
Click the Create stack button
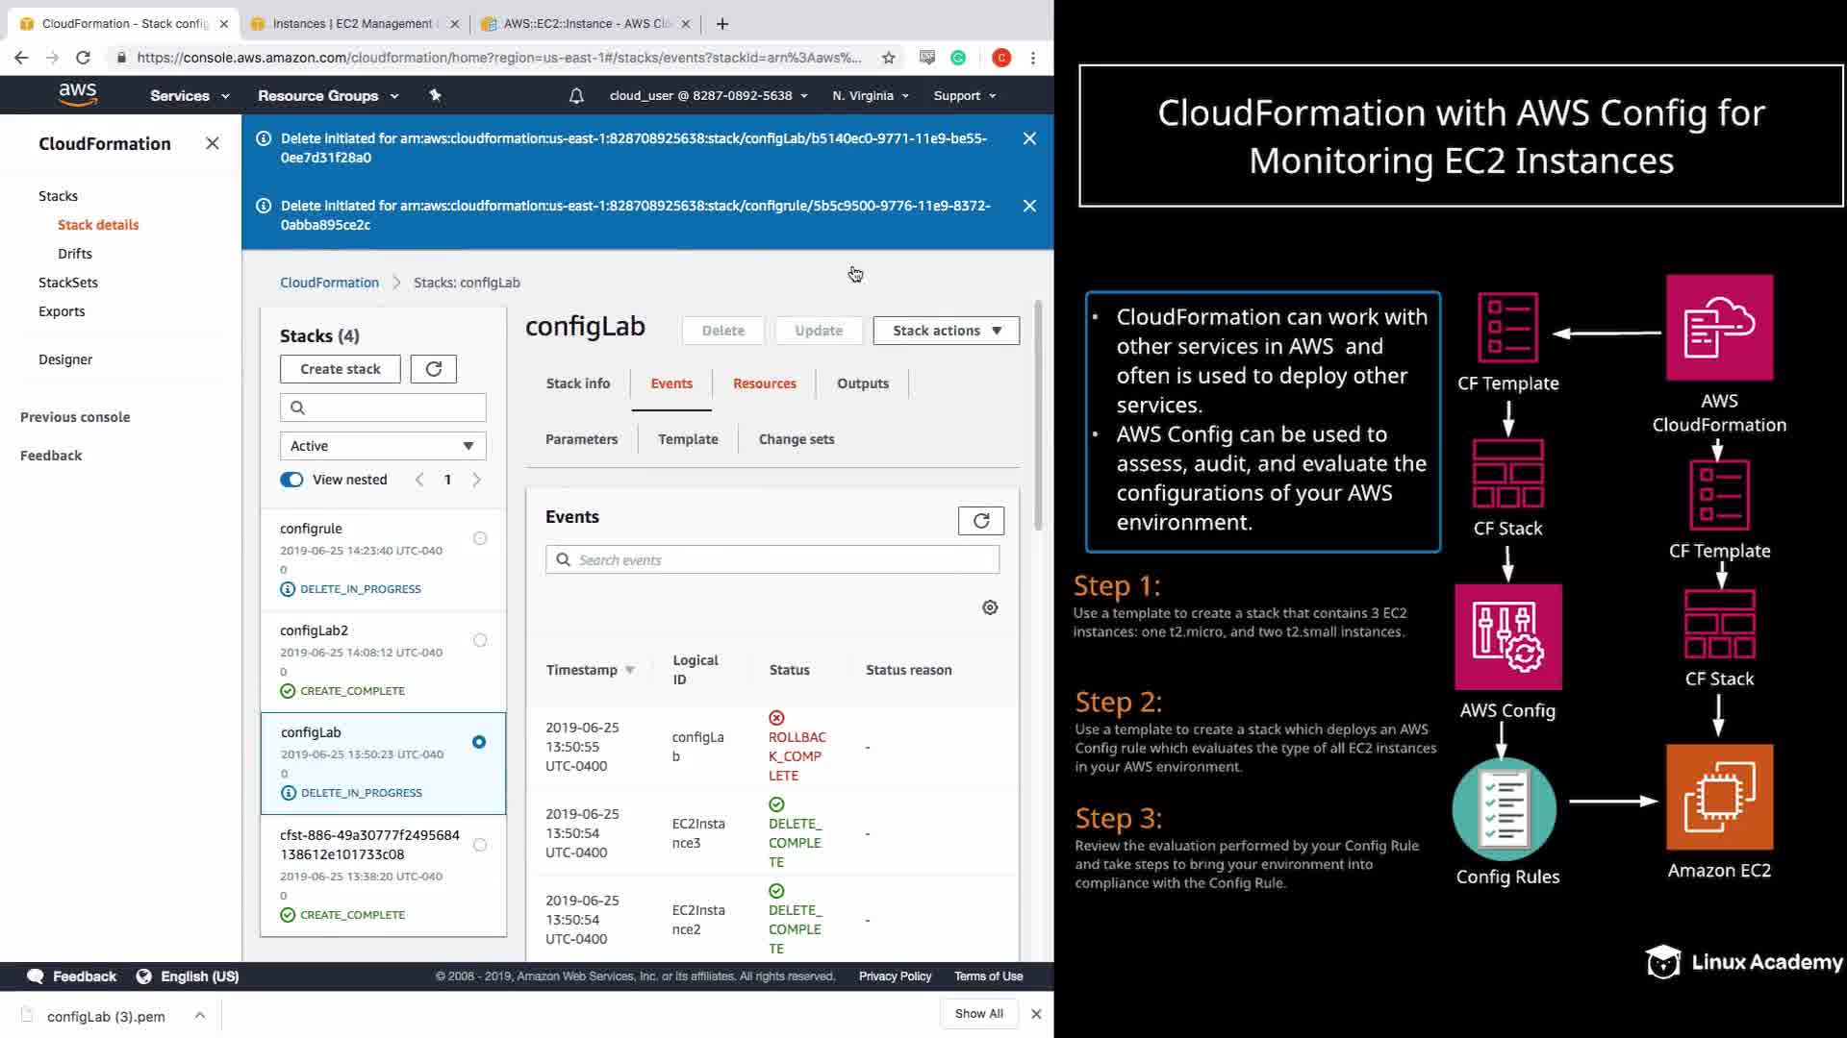pyautogui.click(x=340, y=369)
